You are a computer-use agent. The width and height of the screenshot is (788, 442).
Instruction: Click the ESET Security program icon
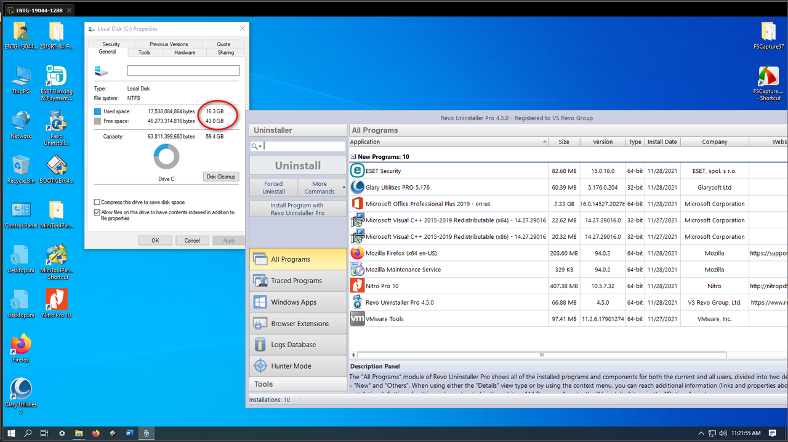click(x=357, y=171)
